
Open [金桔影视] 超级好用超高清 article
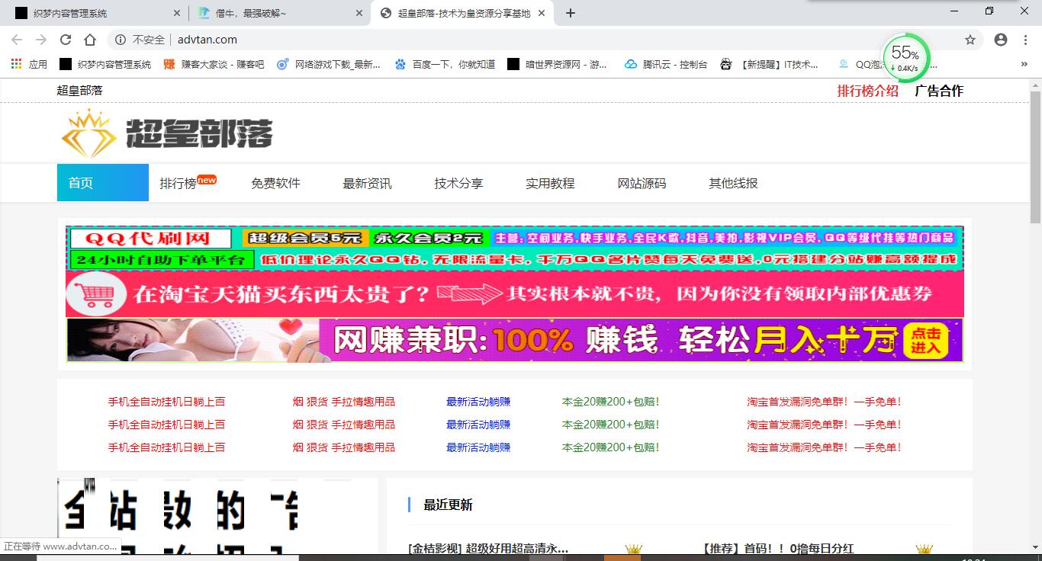(488, 548)
